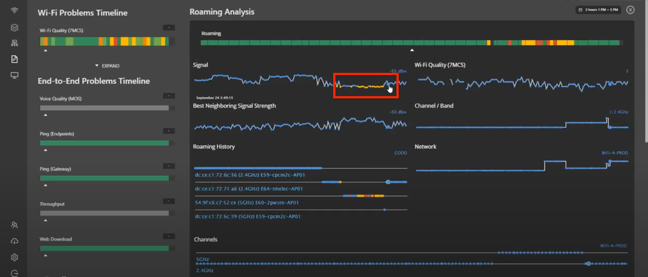Select the document report sidebar icon
The image size is (648, 277).
pyautogui.click(x=15, y=59)
